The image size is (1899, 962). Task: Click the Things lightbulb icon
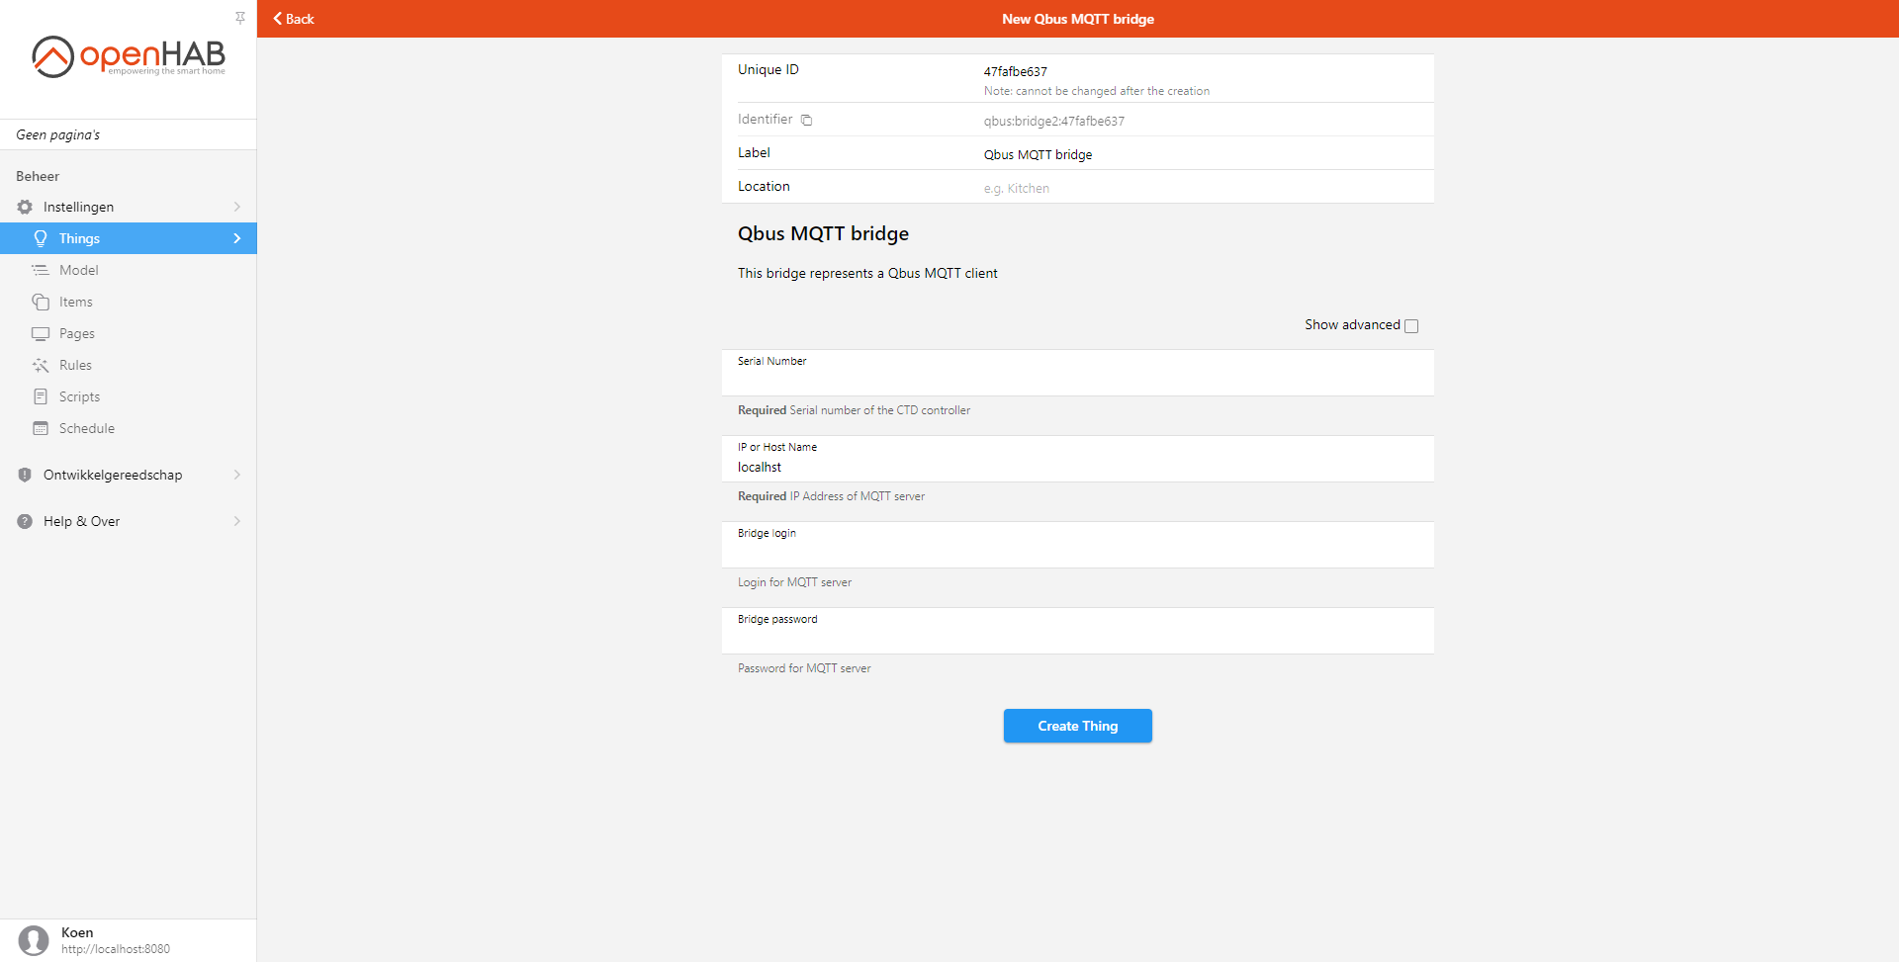(x=41, y=238)
